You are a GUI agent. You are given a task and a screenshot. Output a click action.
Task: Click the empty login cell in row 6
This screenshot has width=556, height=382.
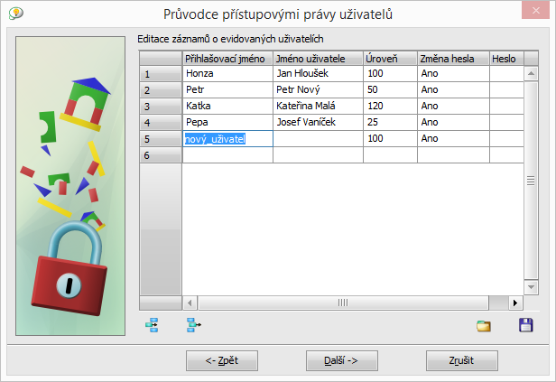click(x=227, y=155)
